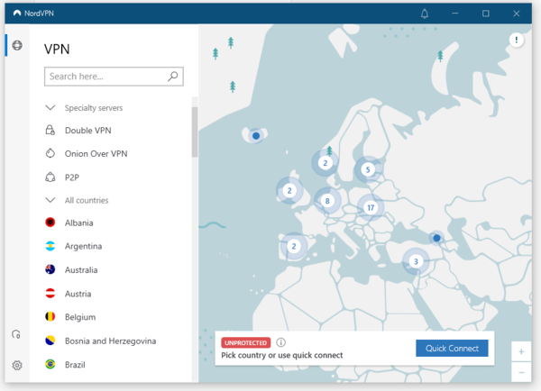The height and width of the screenshot is (391, 541).
Task: Click the P2P servers icon
Action: click(50, 177)
